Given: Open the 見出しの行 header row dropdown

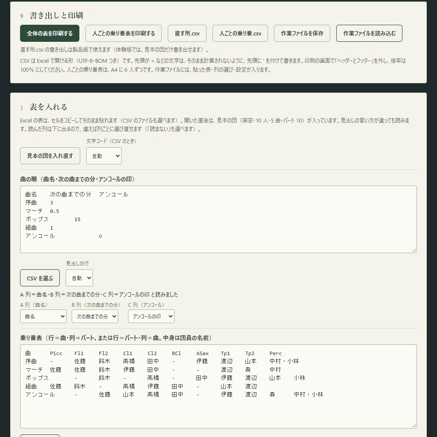Looking at the screenshot, I should pyautogui.click(x=79, y=278).
